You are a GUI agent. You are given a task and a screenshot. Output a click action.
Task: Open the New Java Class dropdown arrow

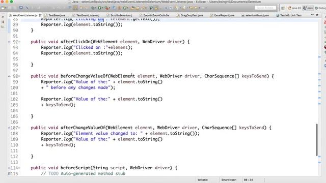click(128, 8)
